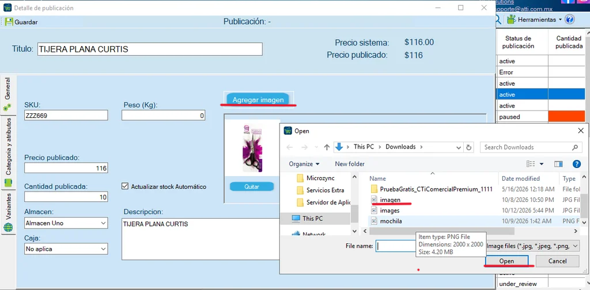Image resolution: width=590 pixels, height=290 pixels.
Task: Click into the Titulo input field
Action: pos(150,49)
